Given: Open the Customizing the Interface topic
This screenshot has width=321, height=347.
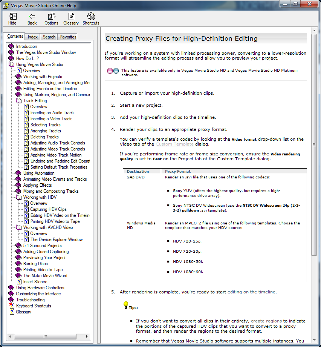Looking at the screenshot, I should pyautogui.click(x=38, y=294).
